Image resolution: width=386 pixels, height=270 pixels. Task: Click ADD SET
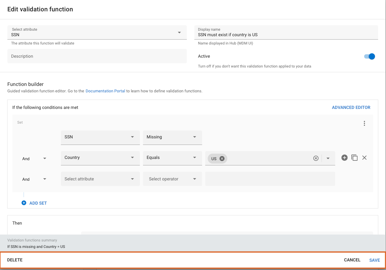coord(38,203)
